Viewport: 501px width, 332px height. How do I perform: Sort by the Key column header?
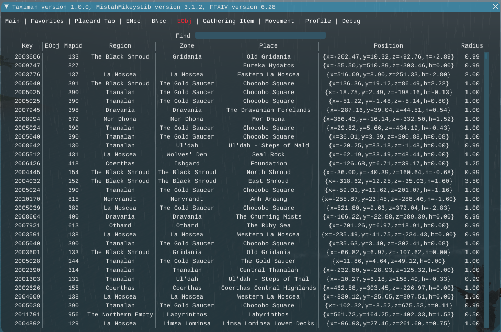(27, 45)
